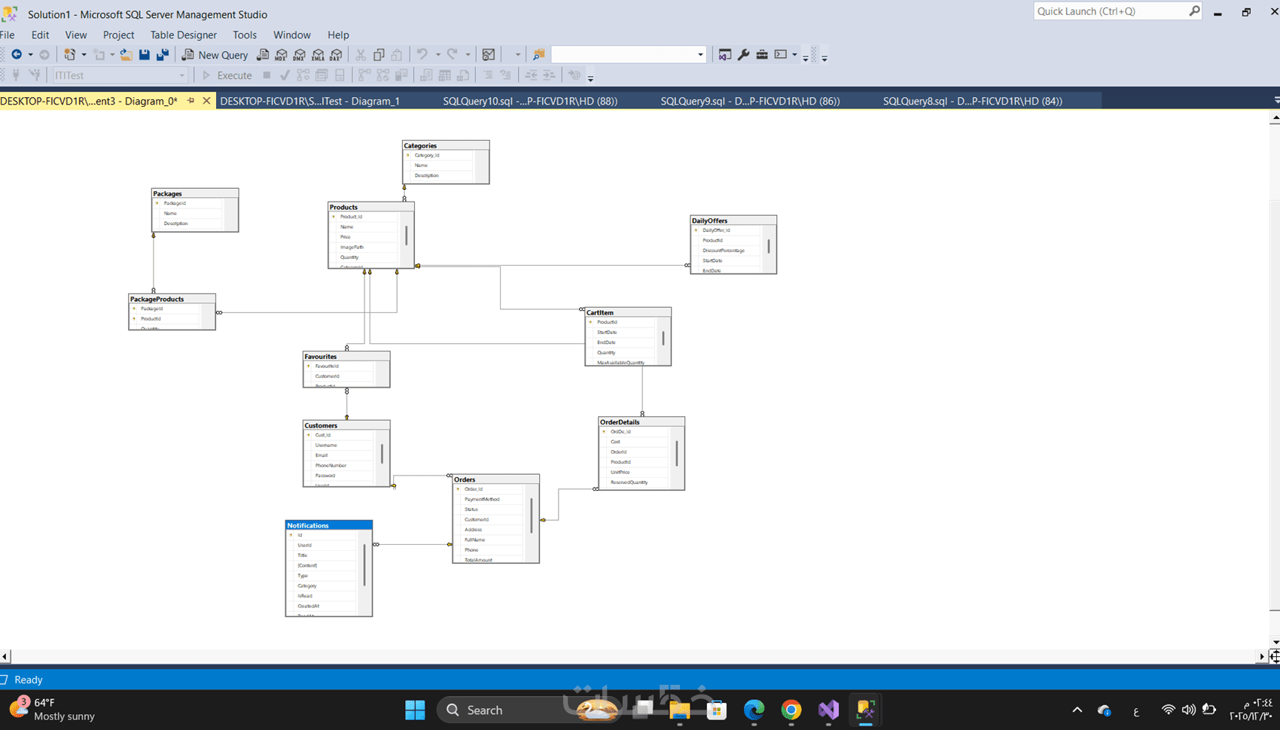Click the New Query button
The image size is (1280, 730).
tap(215, 54)
